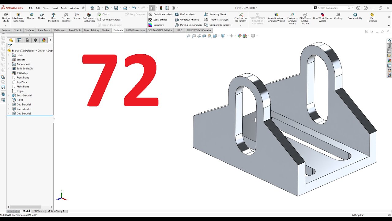The height and width of the screenshot is (221, 392).
Task: Launch Performance Evaluation
Action: coord(89,18)
